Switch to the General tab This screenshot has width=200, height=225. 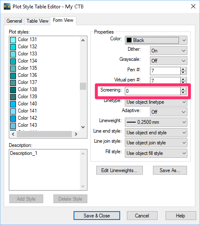click(x=14, y=21)
